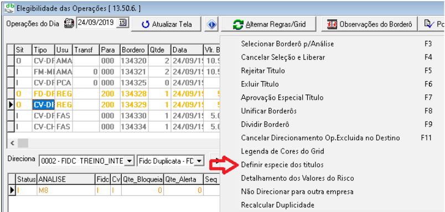Screen dimensions: 445x212
Task: Click the Usu column header
Action: click(64, 50)
